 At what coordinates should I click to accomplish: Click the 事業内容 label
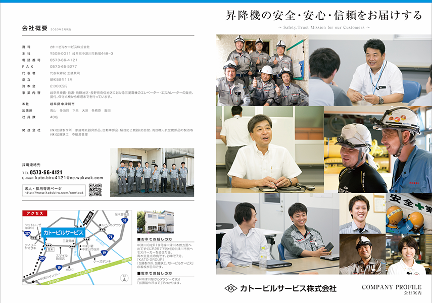pyautogui.click(x=31, y=93)
